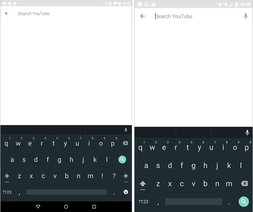This screenshot has height=212, width=253.
Task: Tap the q key on the left keyboard
Action: point(6,144)
